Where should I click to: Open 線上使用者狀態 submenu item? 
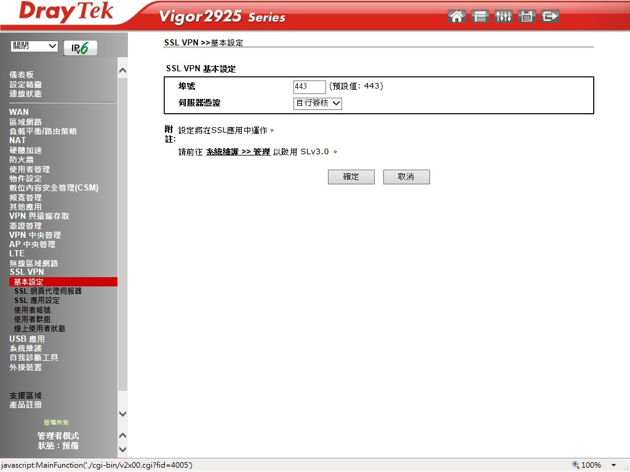click(x=39, y=328)
